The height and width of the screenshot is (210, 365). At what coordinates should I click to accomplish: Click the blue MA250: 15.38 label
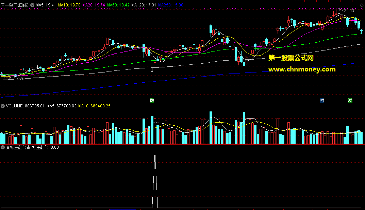171,5
